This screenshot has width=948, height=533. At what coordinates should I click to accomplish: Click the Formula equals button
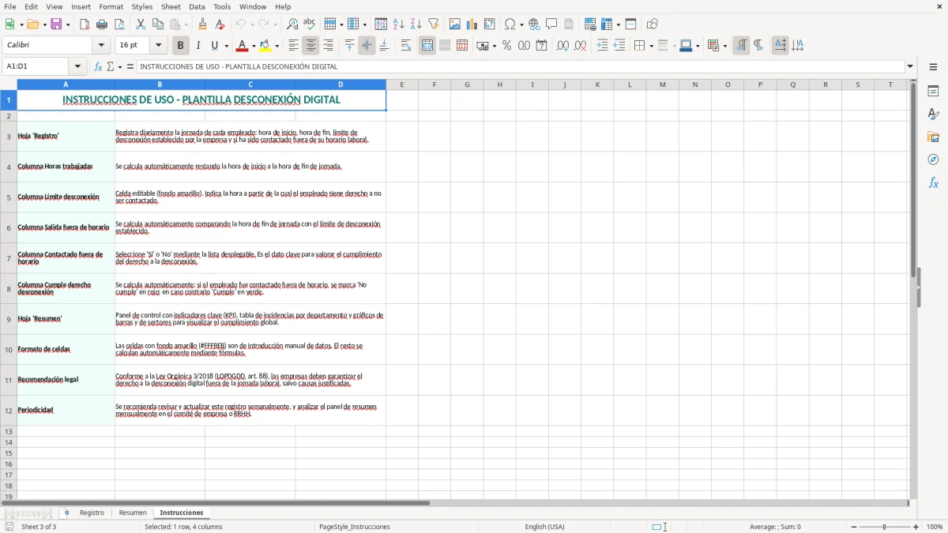click(130, 67)
